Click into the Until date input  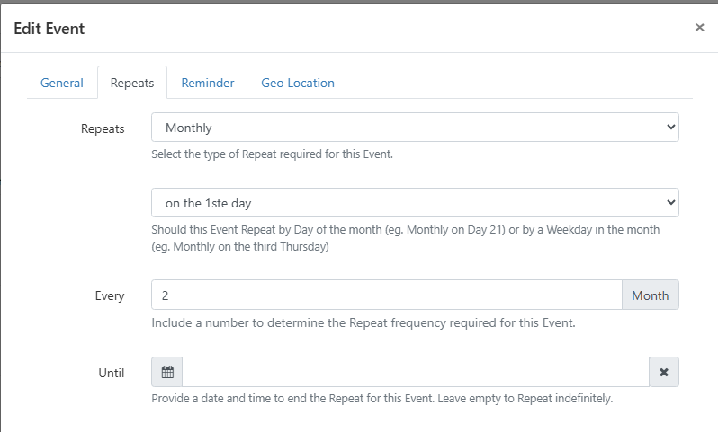(x=415, y=372)
